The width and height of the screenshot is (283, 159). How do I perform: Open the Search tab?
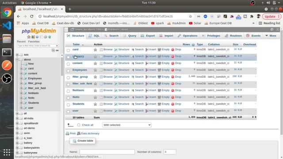pos(111,36)
